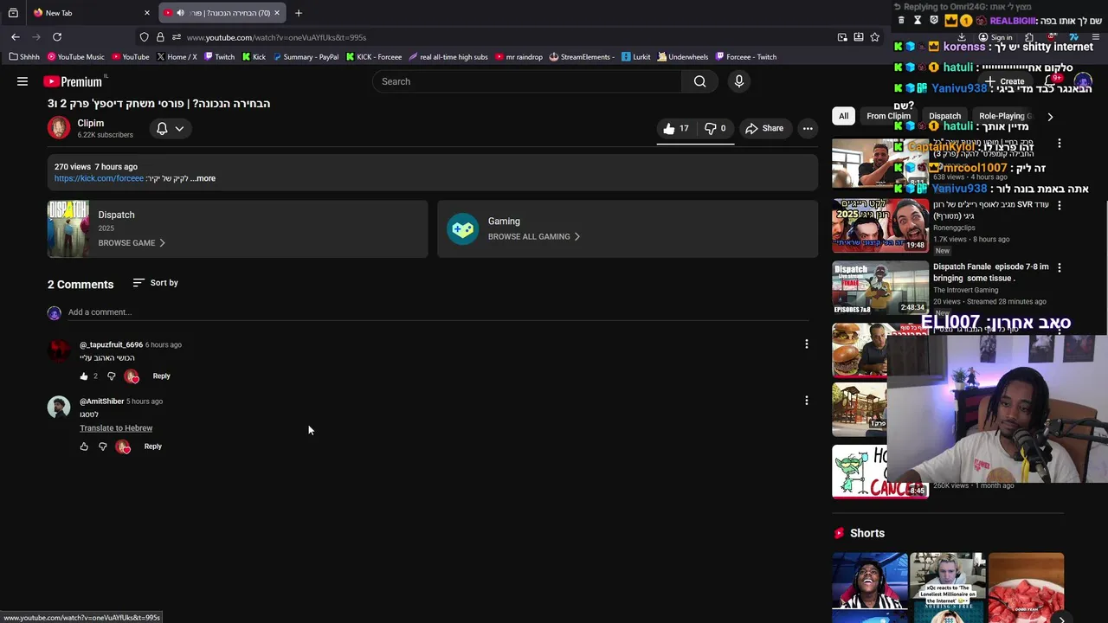Open the picture-in-picture icon in address bar
The height and width of the screenshot is (623, 1108).
pyautogui.click(x=842, y=37)
